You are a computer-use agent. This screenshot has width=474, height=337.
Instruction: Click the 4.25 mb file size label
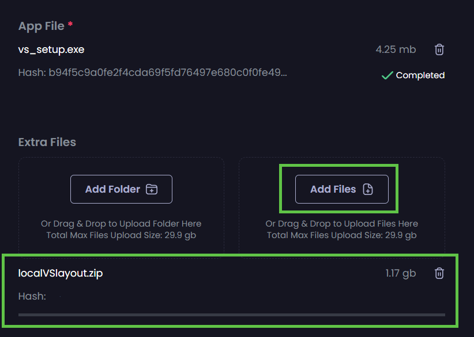pos(396,49)
